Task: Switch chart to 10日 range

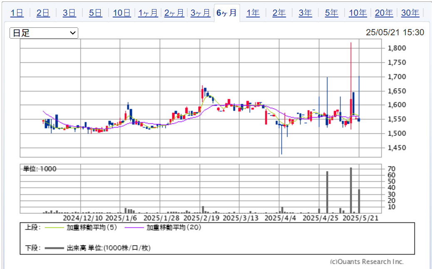Action: tap(122, 13)
